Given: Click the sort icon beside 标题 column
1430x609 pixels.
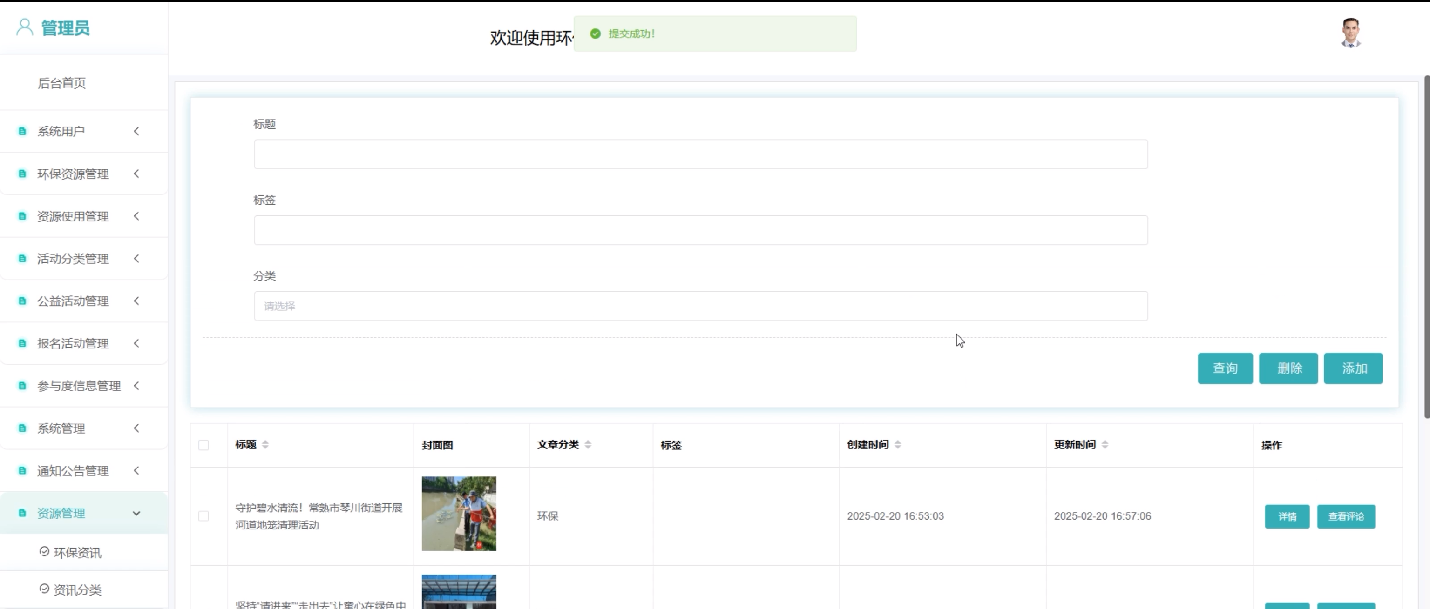Looking at the screenshot, I should (x=265, y=445).
